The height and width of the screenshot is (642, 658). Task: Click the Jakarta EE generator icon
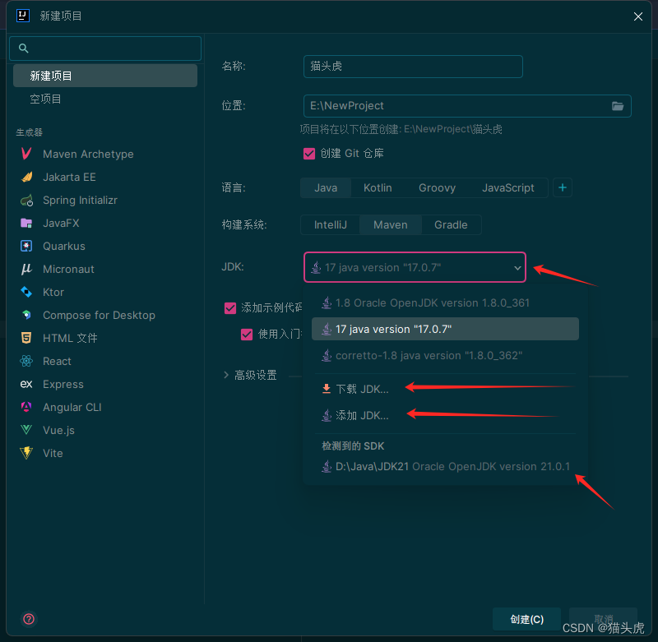click(26, 177)
